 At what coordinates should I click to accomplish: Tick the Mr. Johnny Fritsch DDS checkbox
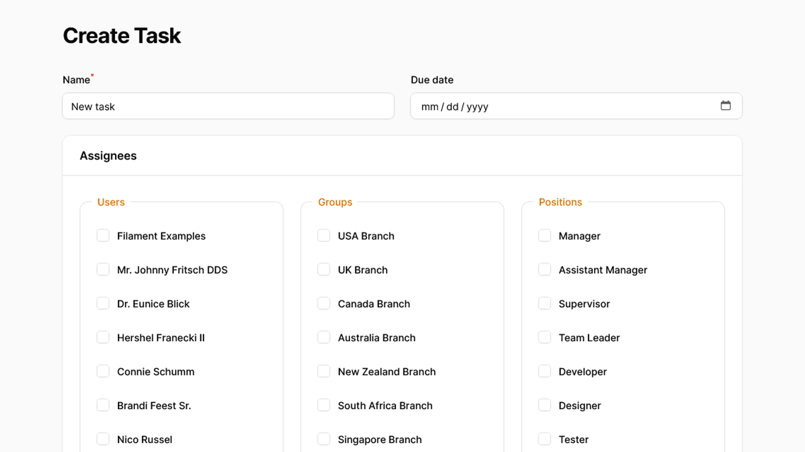coord(103,270)
